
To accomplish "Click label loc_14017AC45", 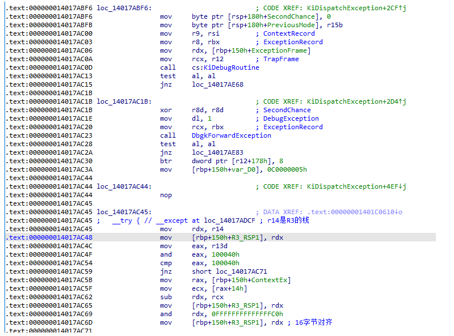I will [124, 212].
